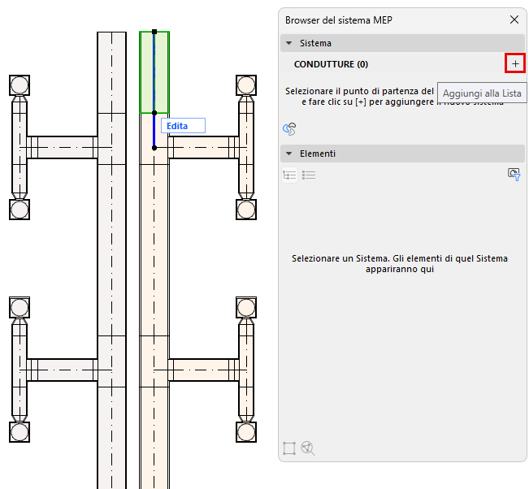Click the zoom to elements icon

coord(308,448)
